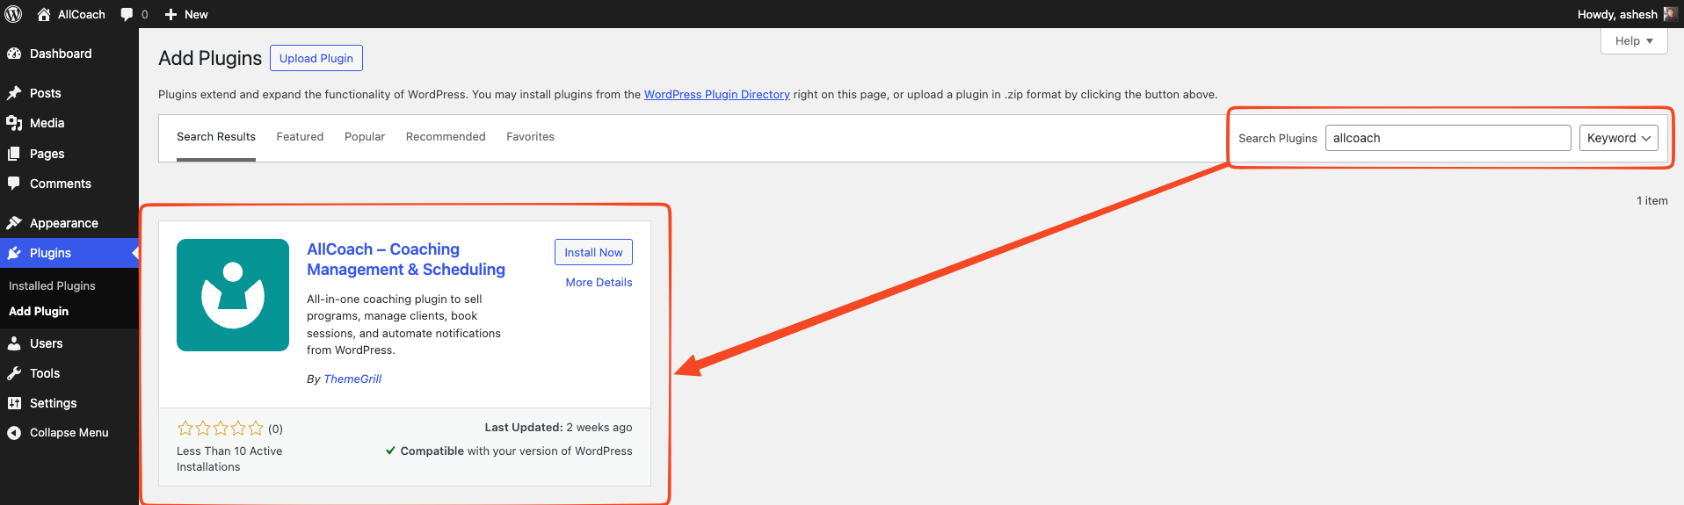Switch to the Recommended tab
Viewport: 1684px width, 505px height.
(x=446, y=137)
